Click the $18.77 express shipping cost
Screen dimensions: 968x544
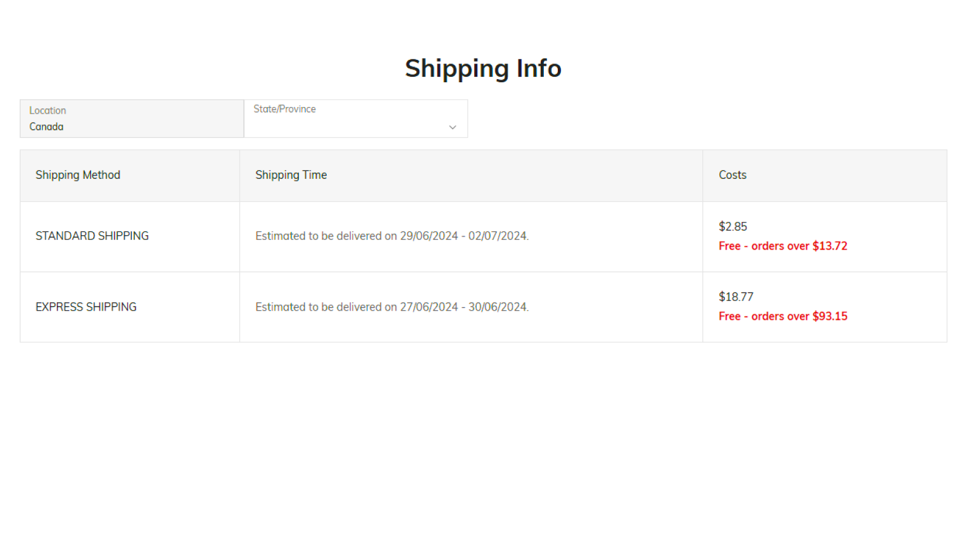tap(736, 297)
